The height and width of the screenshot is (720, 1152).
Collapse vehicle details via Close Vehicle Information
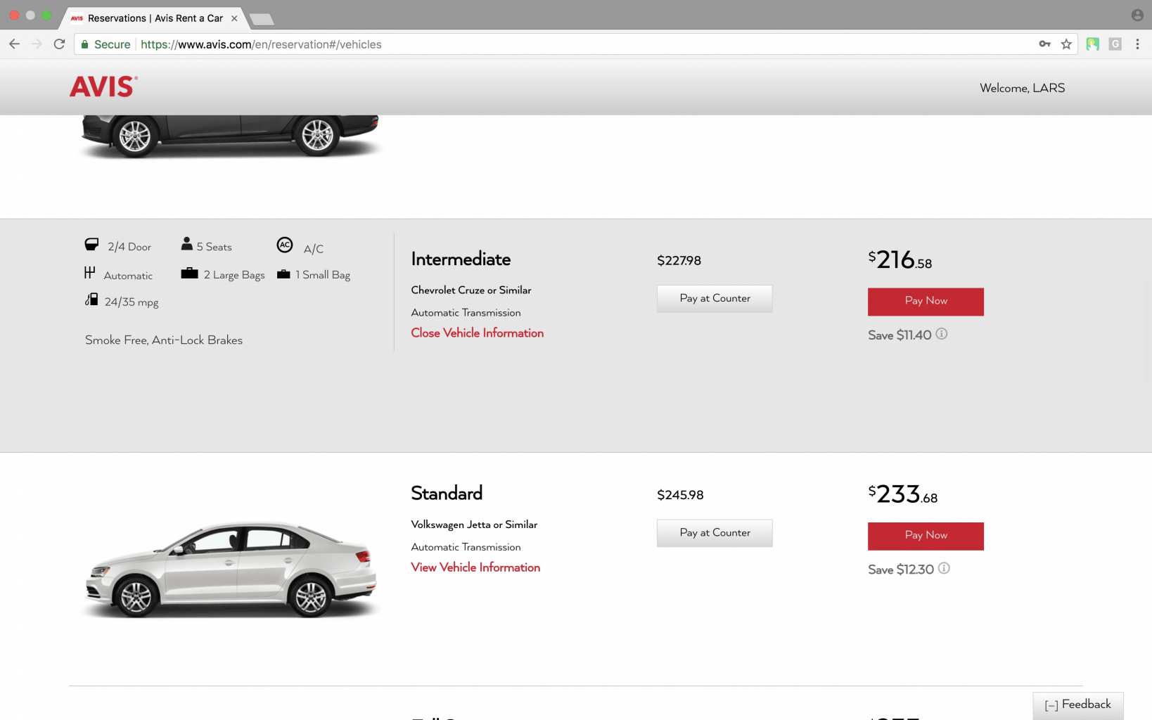click(477, 333)
